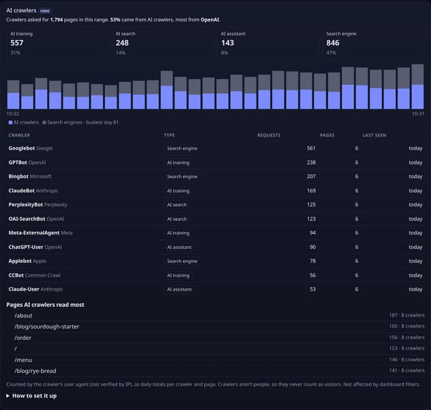This screenshot has height=410, width=431.
Task: Click the first bar of the chart at 10-02
Action: [13, 94]
